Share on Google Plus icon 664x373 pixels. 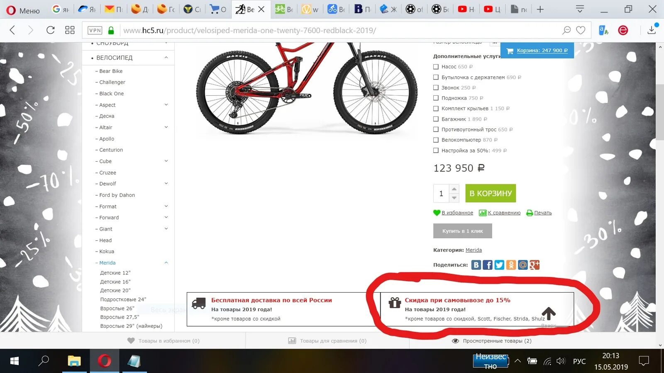535,265
